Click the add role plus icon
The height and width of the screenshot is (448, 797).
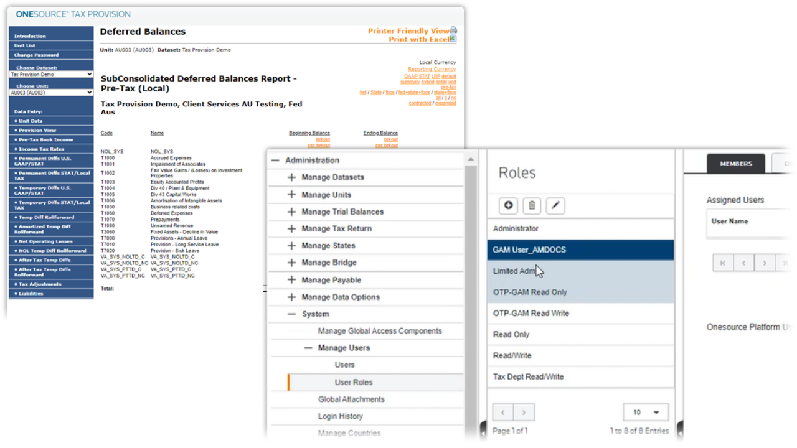pyautogui.click(x=509, y=205)
